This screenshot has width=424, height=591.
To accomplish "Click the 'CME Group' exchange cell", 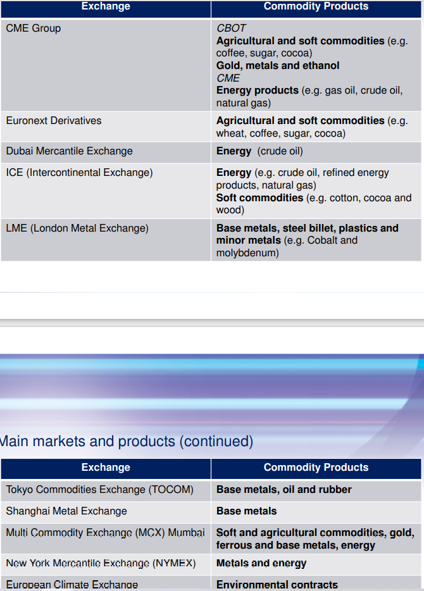I will point(106,65).
